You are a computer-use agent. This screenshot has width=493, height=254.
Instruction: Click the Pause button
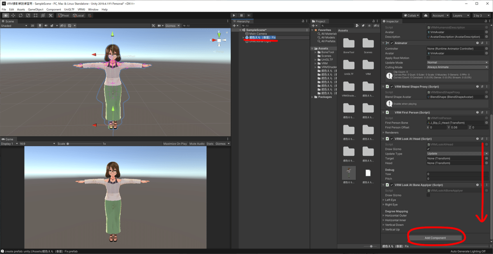pyautogui.click(x=242, y=15)
